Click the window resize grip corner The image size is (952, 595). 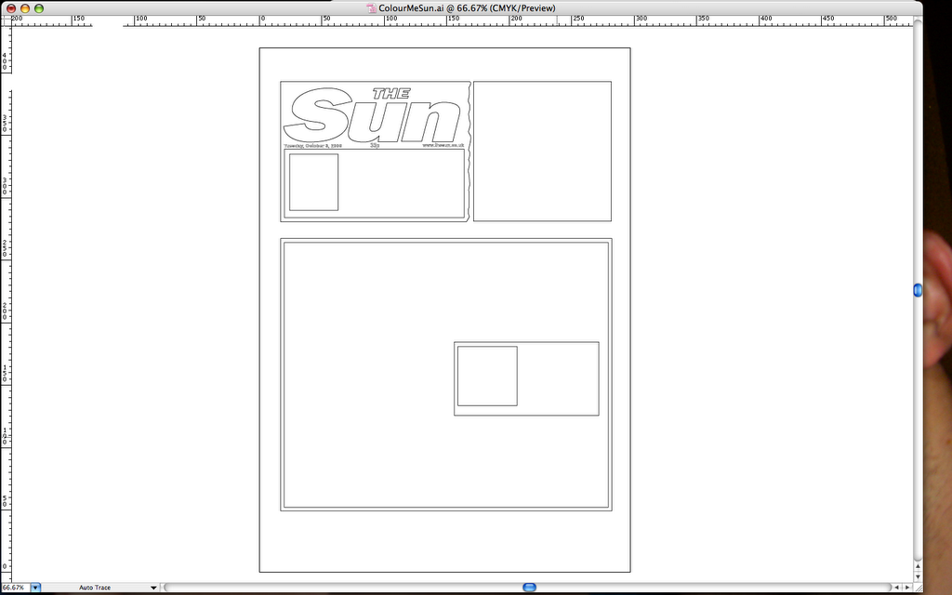[918, 588]
